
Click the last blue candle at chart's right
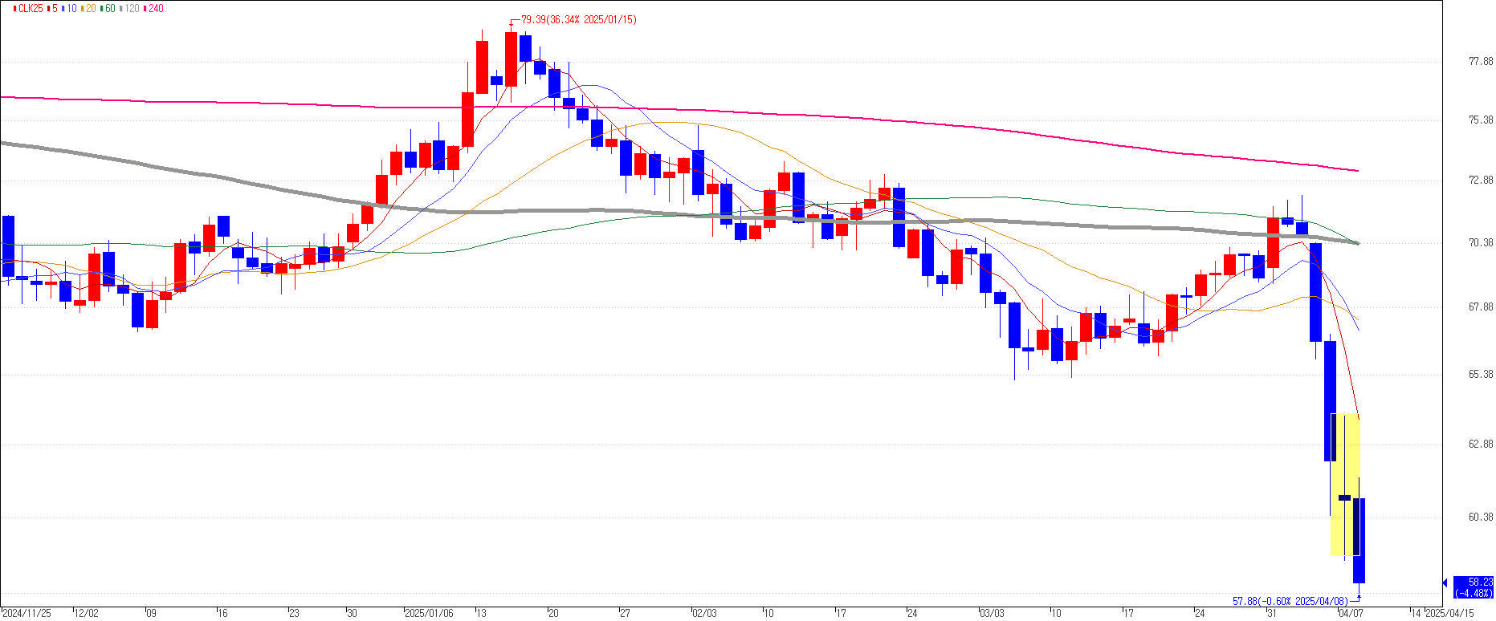1359,540
